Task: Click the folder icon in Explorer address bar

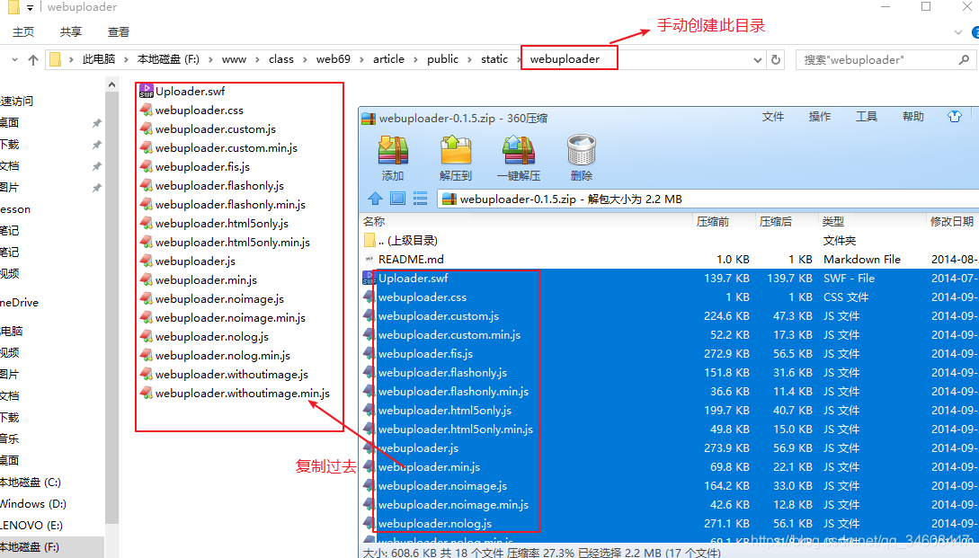Action: 56,59
